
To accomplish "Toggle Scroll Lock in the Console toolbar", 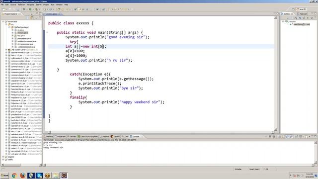I will (284, 136).
